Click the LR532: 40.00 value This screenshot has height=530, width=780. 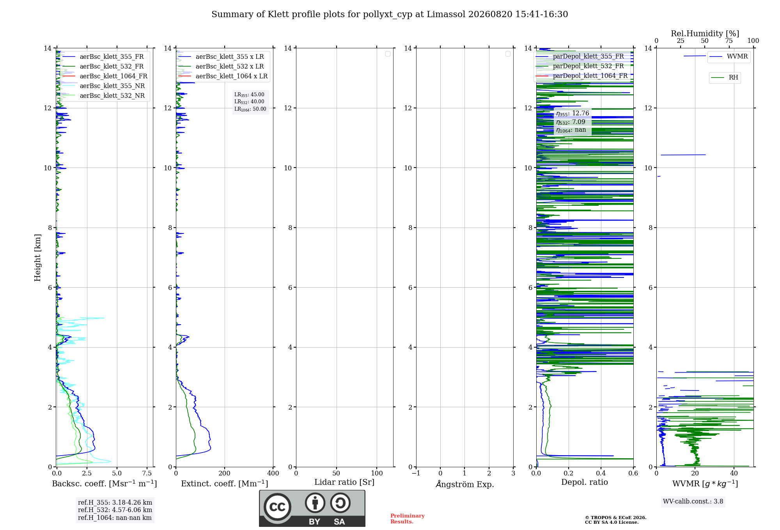249,102
